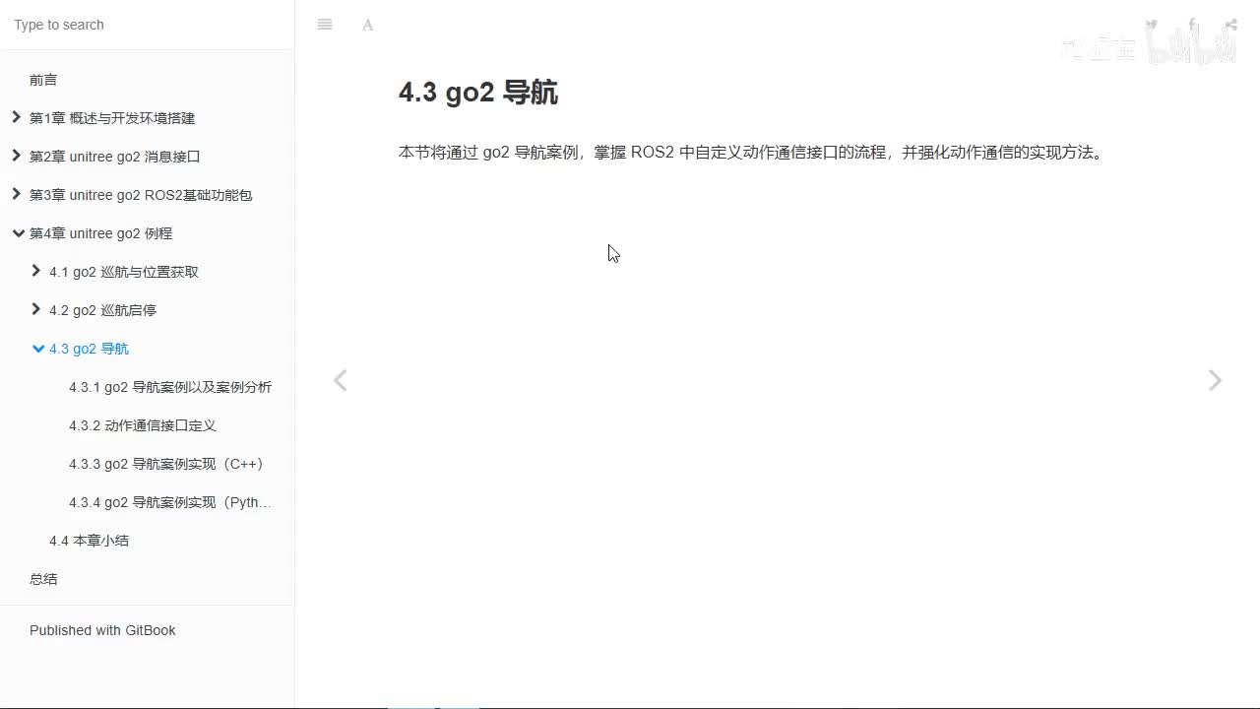Screen dimensions: 1260x709
Task: Open 4.1 go2 巡航与位置获取
Action: pyautogui.click(x=124, y=272)
